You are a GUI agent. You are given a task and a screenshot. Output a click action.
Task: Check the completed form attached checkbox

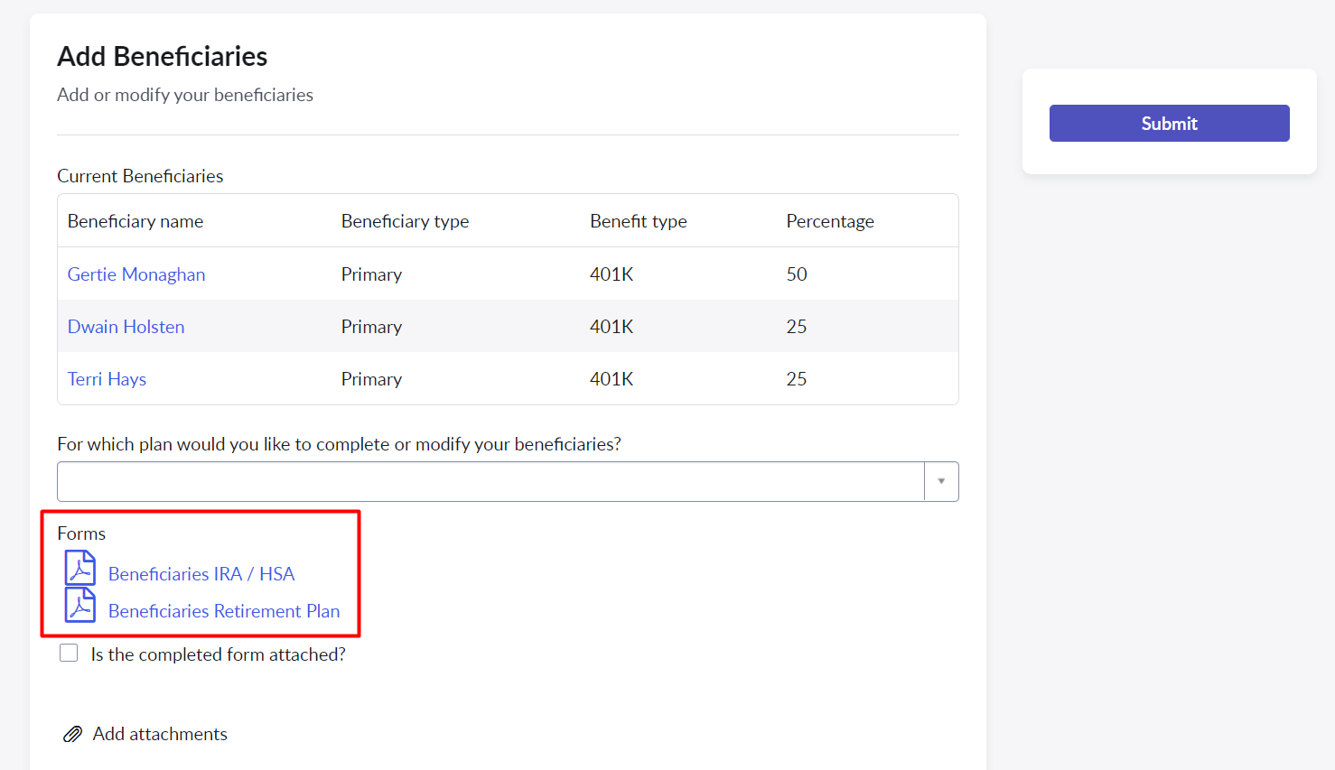69,653
